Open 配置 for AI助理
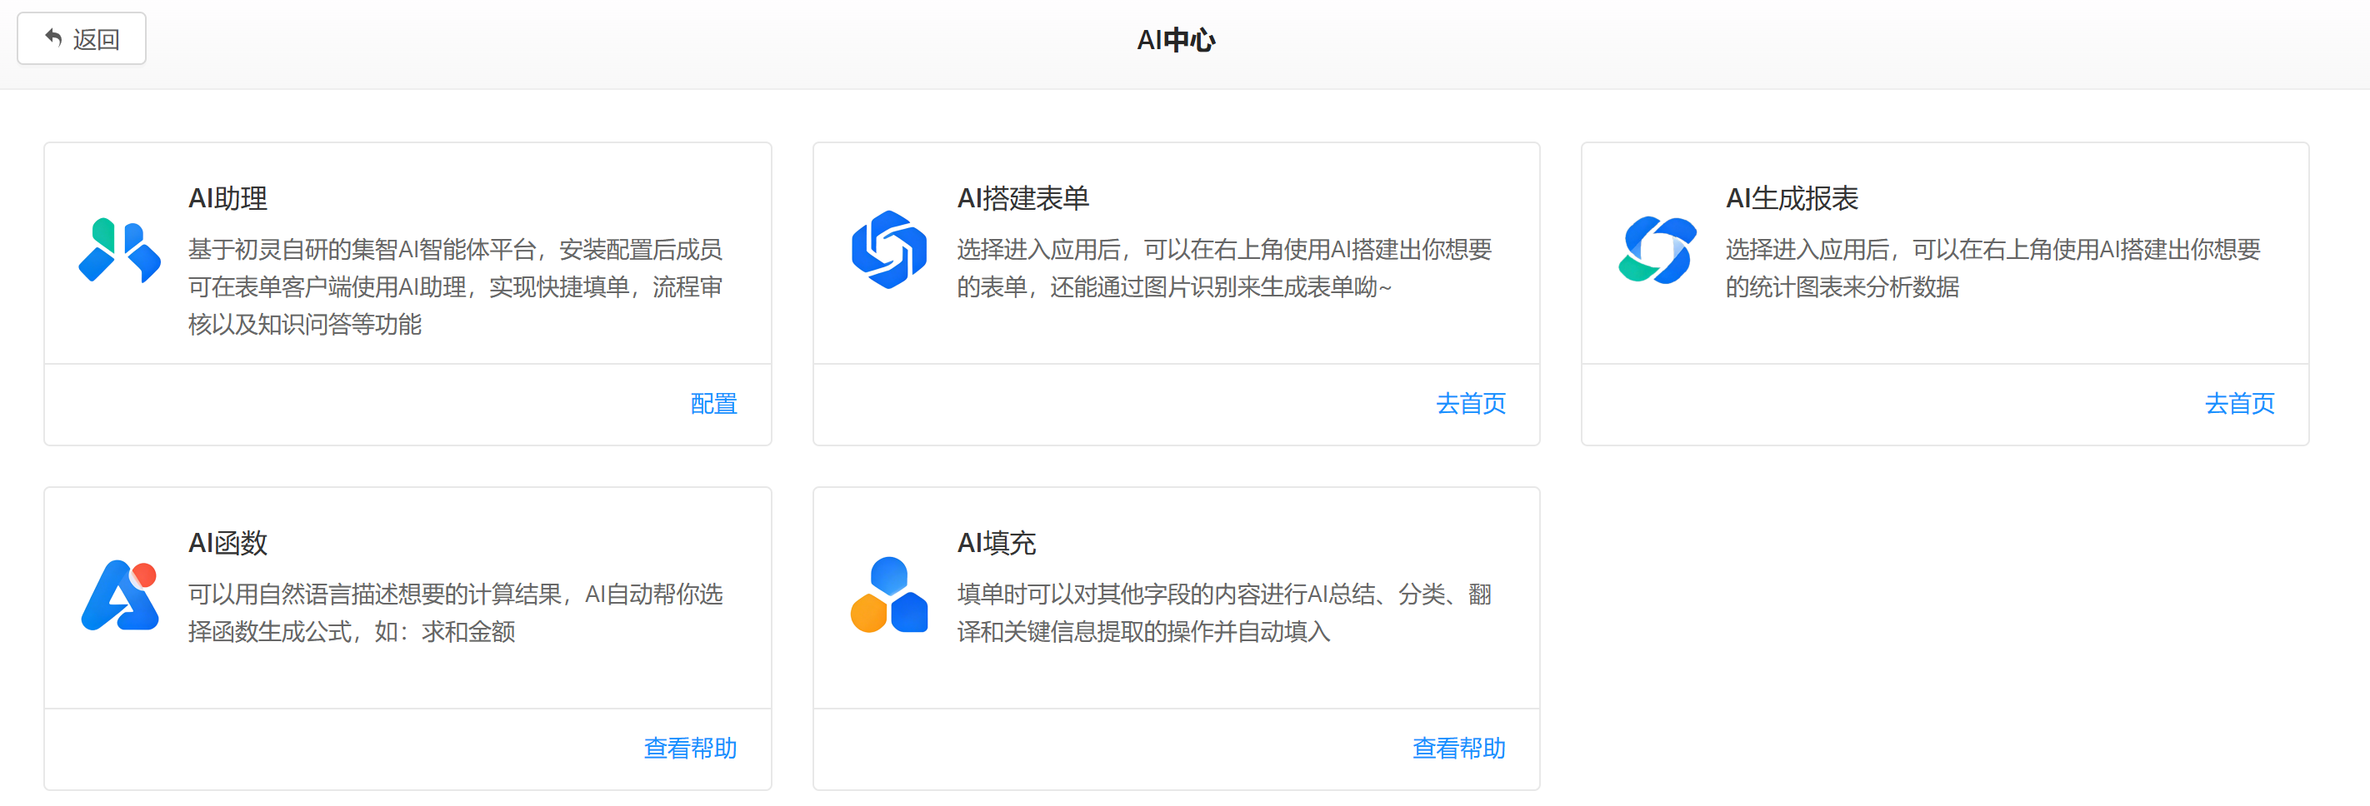The width and height of the screenshot is (2370, 806). (714, 404)
